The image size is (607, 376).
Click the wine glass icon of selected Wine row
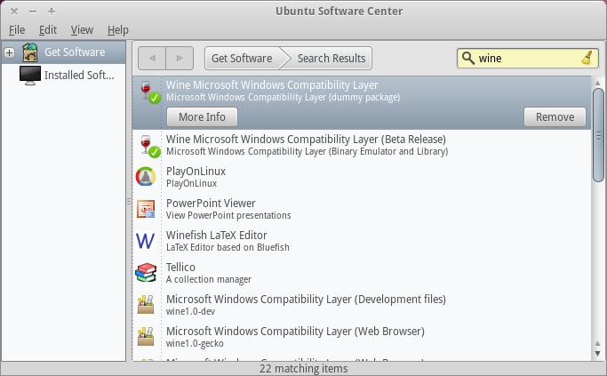point(149,92)
